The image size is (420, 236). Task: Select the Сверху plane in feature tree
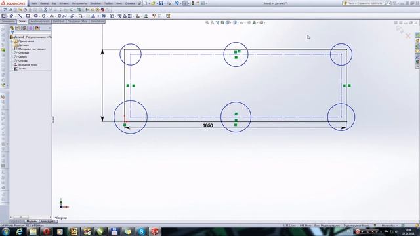coord(22,57)
